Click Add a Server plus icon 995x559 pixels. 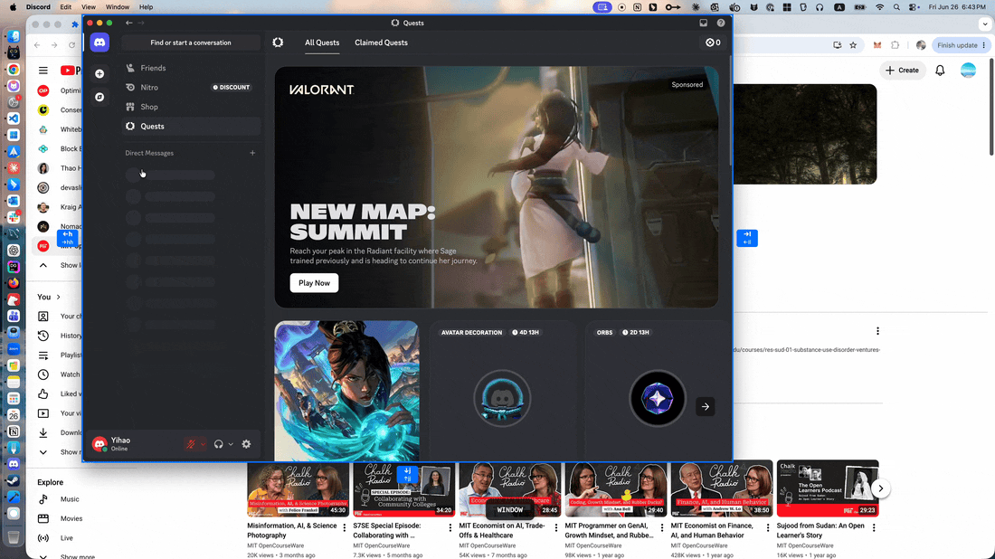[99, 73]
